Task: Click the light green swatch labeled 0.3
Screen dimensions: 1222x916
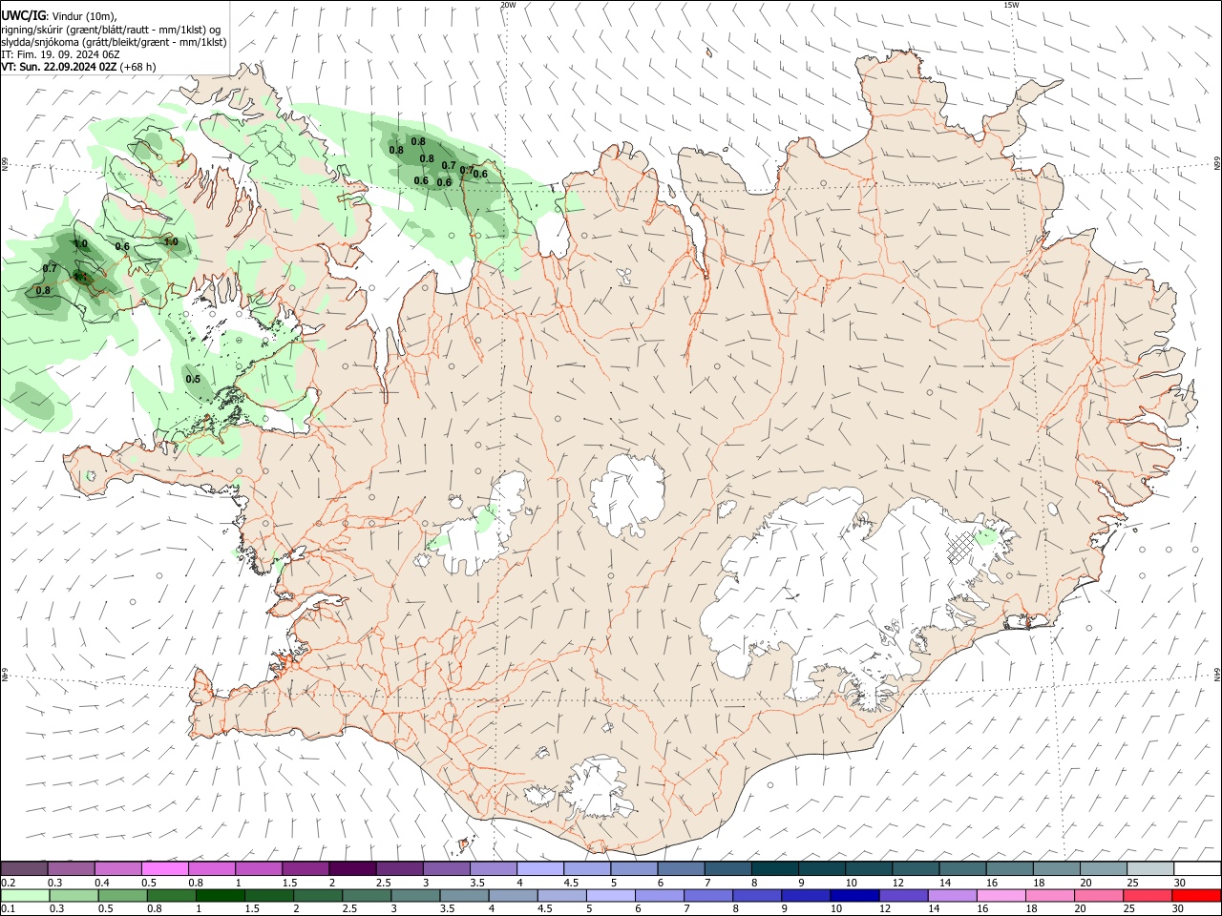Action: 73,895
